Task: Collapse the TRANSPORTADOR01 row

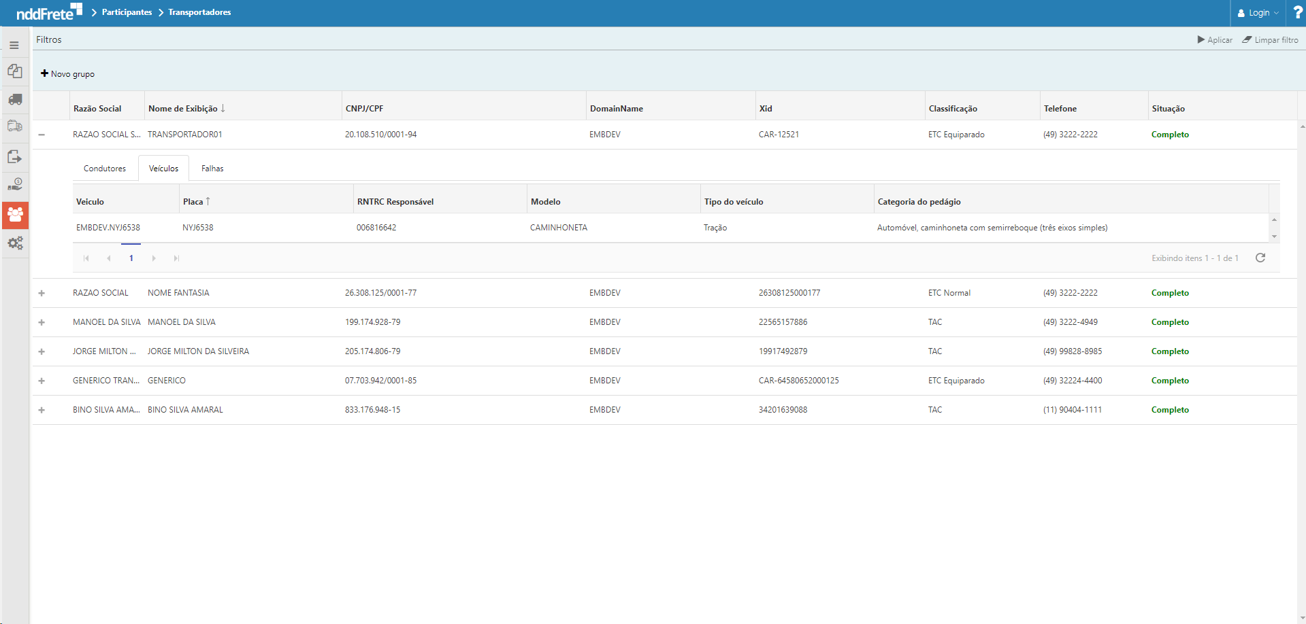Action: point(42,135)
